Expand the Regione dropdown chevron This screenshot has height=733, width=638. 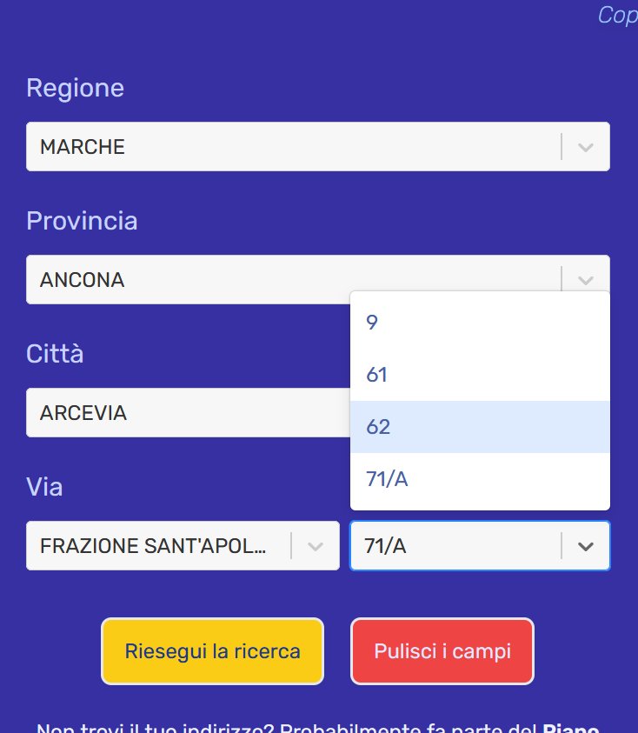pos(585,147)
